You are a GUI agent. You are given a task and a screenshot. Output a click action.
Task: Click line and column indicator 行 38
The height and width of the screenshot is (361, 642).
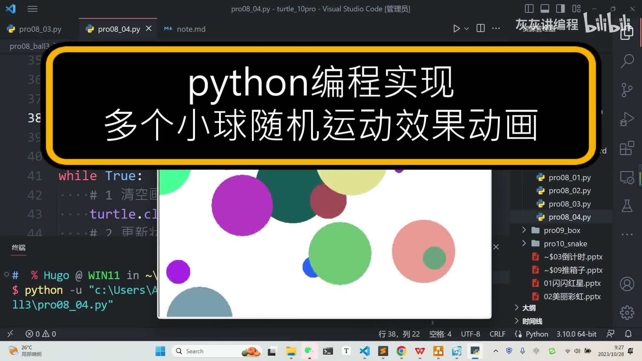coord(399,334)
